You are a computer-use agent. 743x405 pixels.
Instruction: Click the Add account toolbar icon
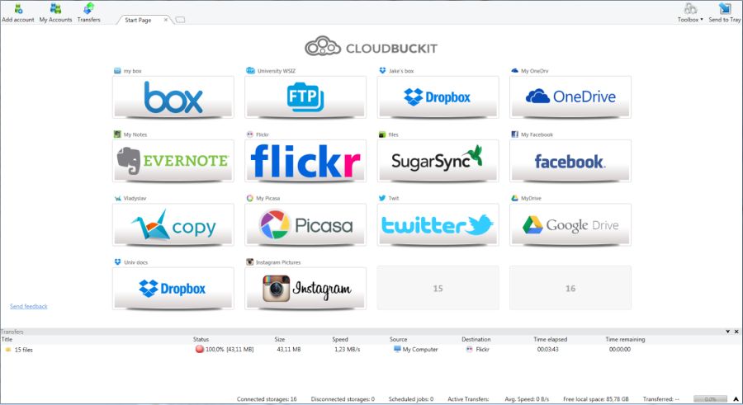coord(17,13)
